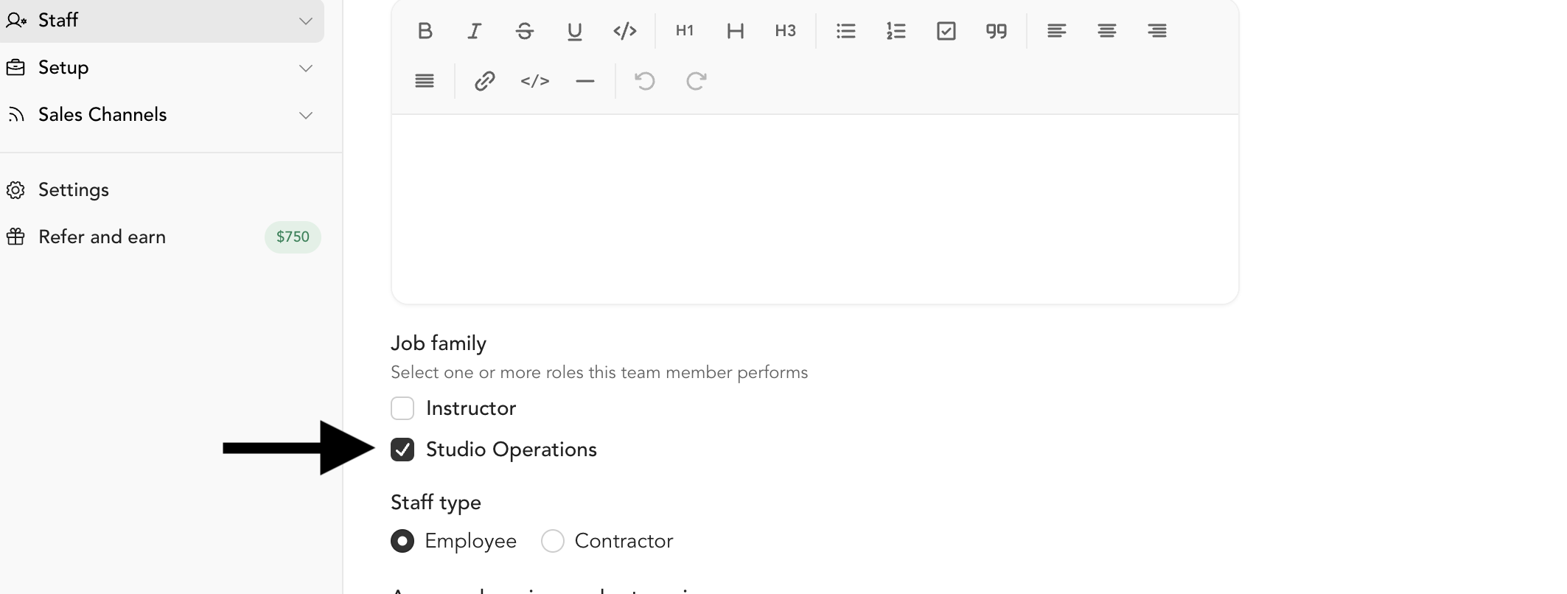This screenshot has height=594, width=1567.
Task: Insert a numbered list
Action: coord(896,31)
